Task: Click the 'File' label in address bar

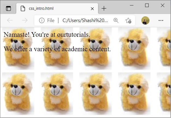Action: pos(51,20)
